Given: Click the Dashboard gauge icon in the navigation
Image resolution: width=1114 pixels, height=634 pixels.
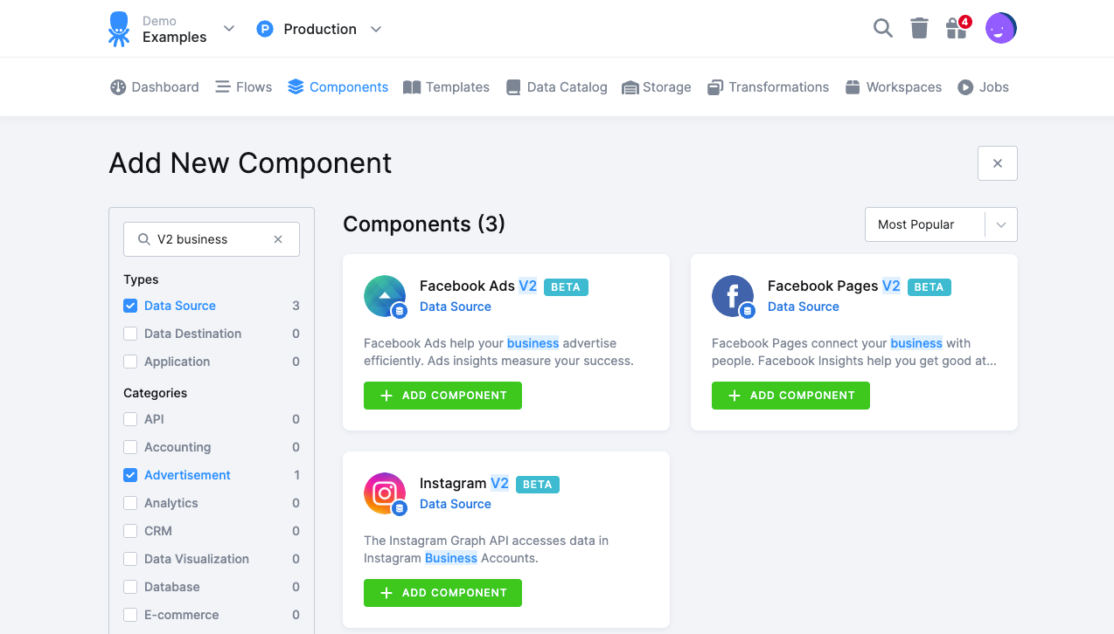Looking at the screenshot, I should click(x=118, y=86).
